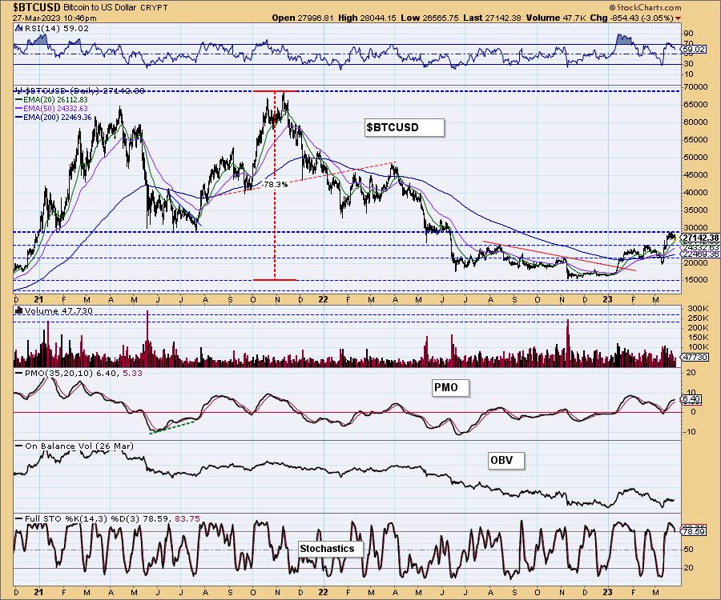Viewport: 721px width, 600px height.
Task: Click the '22' year marker on bottom axis
Action: point(324,592)
